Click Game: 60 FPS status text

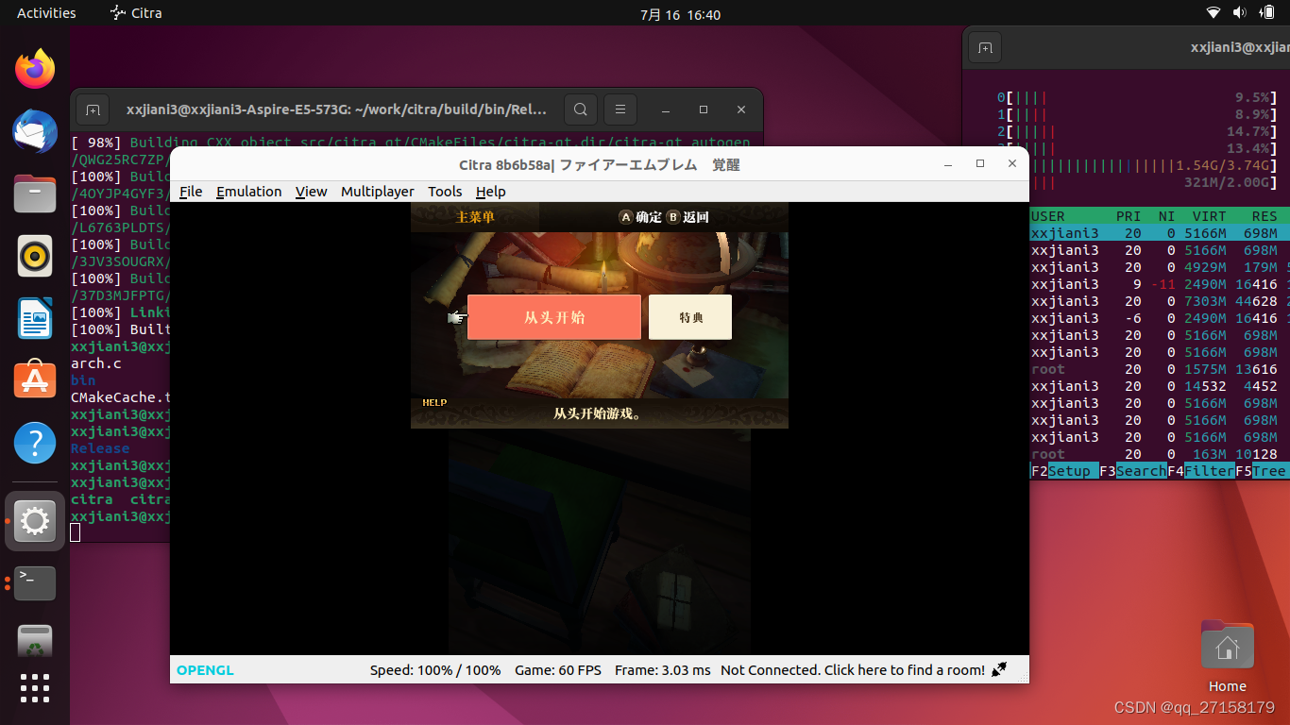pos(558,670)
